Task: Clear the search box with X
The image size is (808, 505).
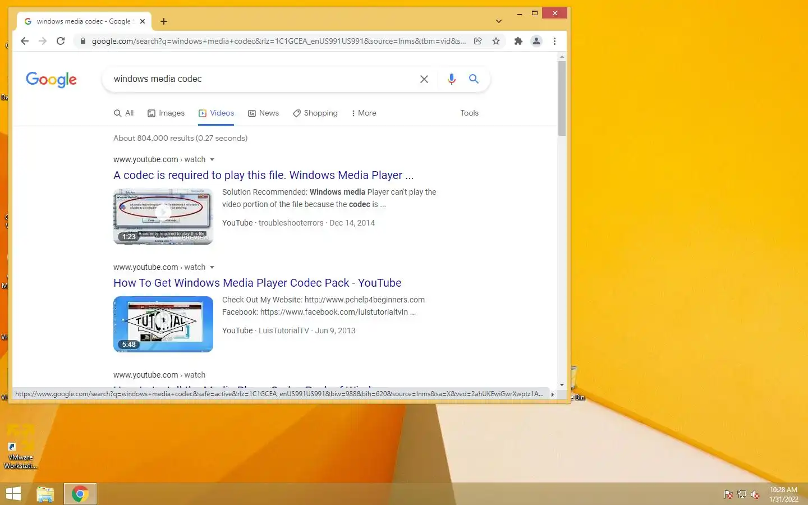Action: point(424,79)
